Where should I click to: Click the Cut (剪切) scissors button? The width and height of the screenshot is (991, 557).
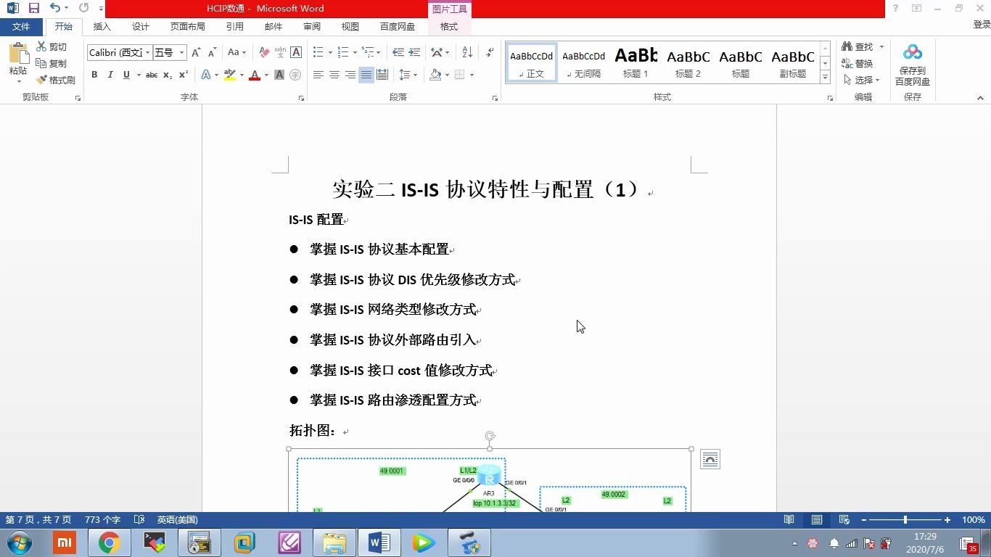tap(52, 46)
